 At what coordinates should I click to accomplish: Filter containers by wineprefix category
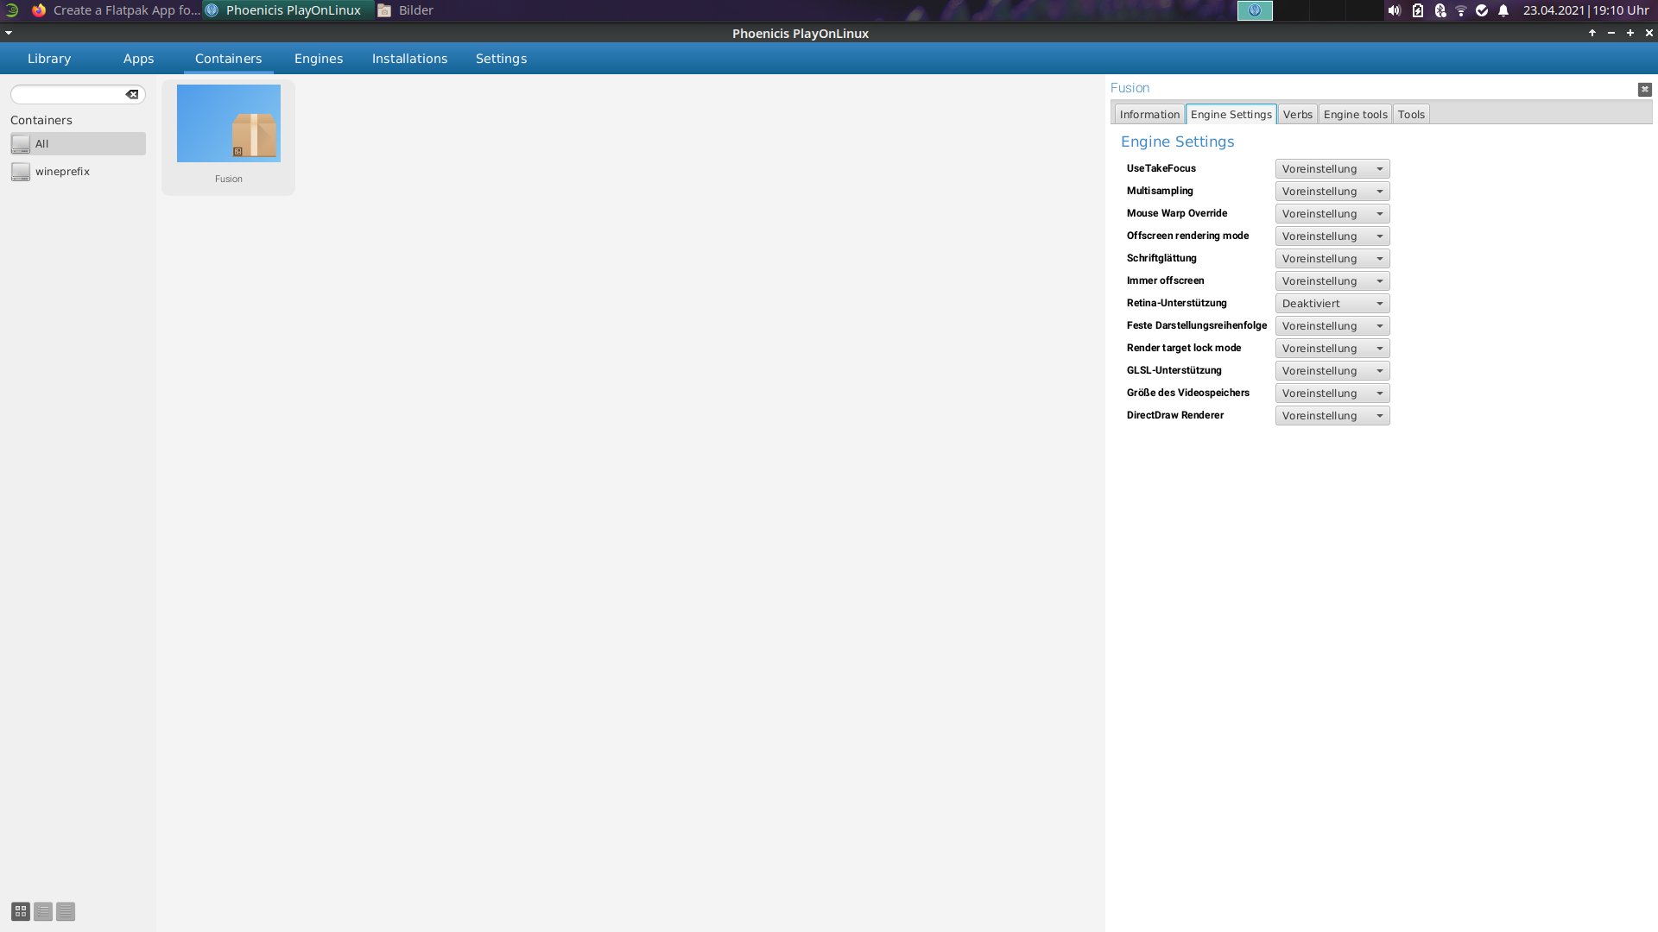(x=62, y=172)
